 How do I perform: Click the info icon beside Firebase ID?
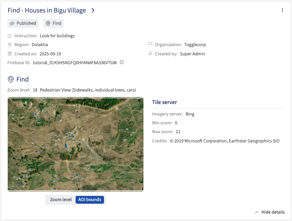click(122, 62)
